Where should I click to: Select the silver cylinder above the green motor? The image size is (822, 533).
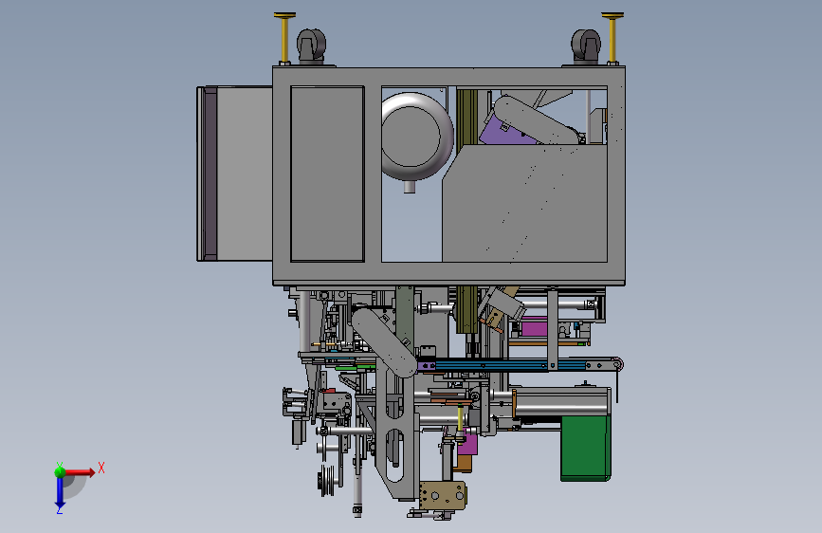tap(561, 401)
